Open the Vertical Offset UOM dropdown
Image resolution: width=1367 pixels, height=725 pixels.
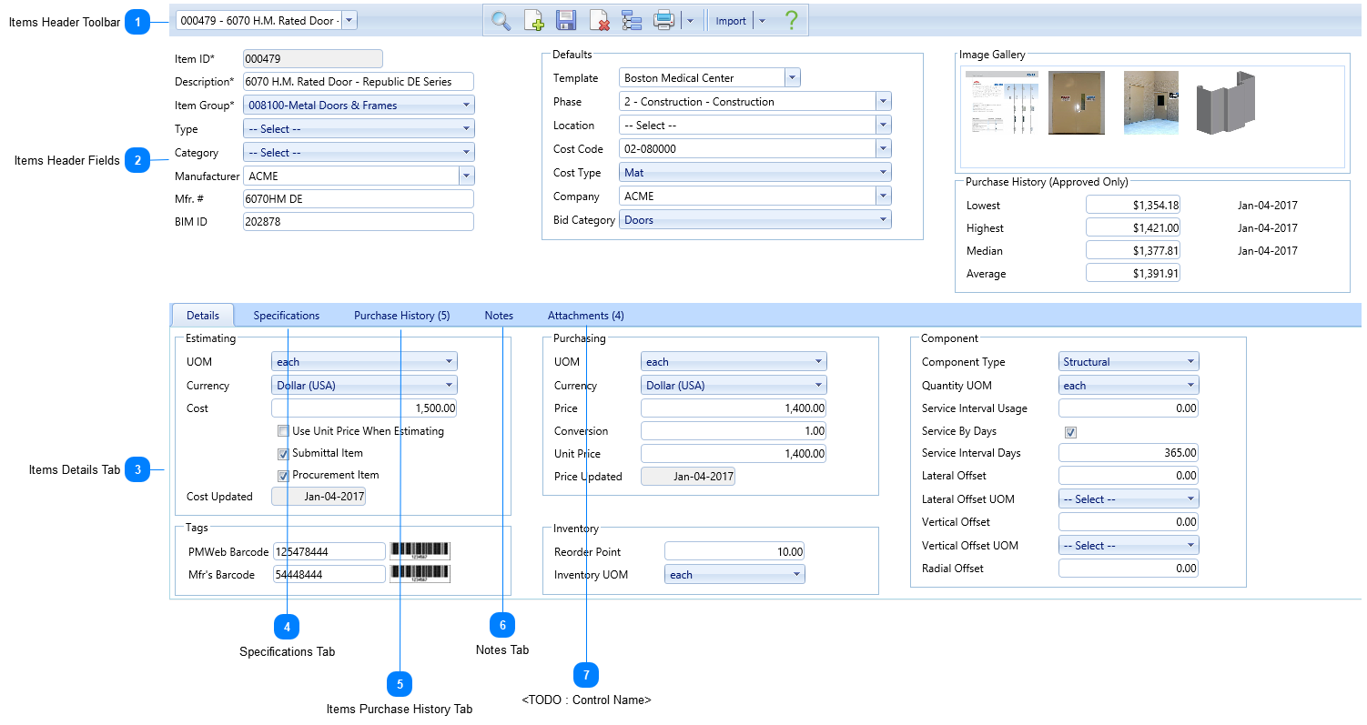click(x=1129, y=546)
